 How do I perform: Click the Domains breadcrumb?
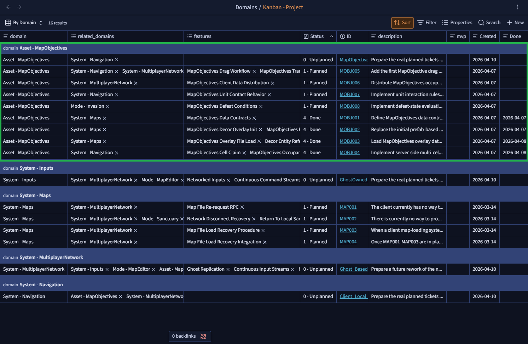pyautogui.click(x=246, y=7)
